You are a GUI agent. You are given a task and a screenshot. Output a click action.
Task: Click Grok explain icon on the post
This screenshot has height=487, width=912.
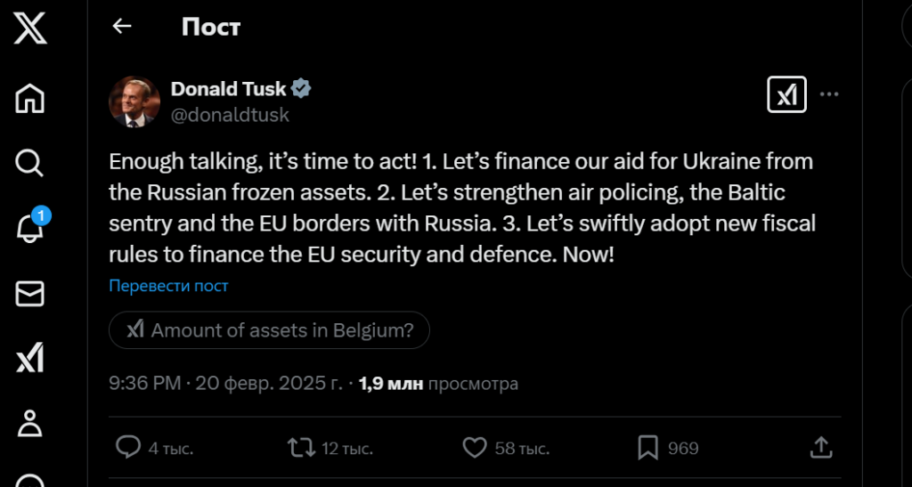786,93
